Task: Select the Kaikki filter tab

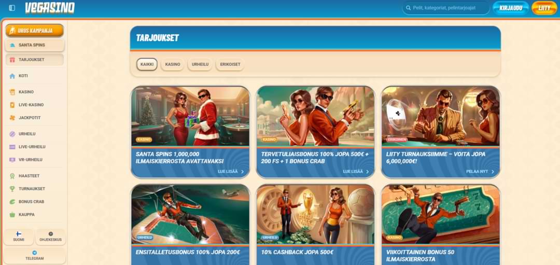Action: click(147, 64)
